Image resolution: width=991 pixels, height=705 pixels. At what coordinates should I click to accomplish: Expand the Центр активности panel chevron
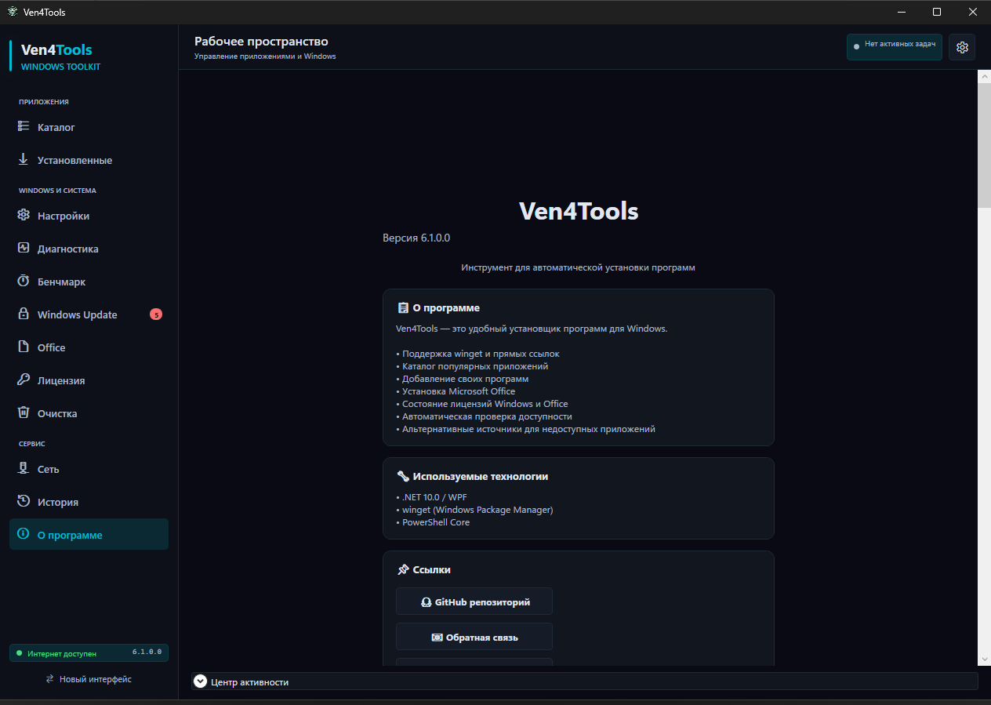point(200,681)
